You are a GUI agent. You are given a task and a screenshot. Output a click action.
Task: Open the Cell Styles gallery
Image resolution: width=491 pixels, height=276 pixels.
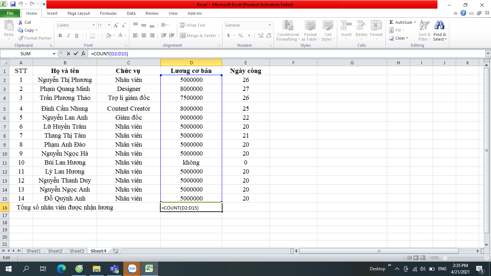(x=328, y=31)
